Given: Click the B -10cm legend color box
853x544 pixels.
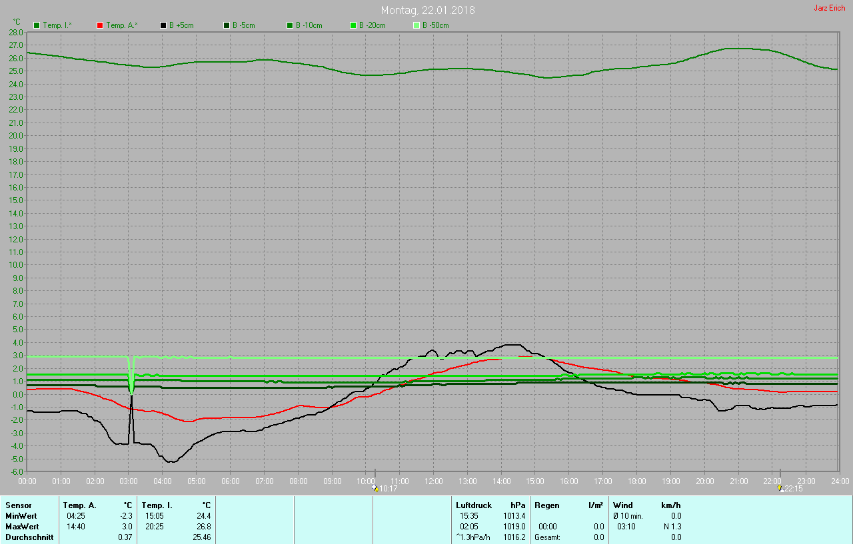Looking at the screenshot, I should pyautogui.click(x=290, y=25).
